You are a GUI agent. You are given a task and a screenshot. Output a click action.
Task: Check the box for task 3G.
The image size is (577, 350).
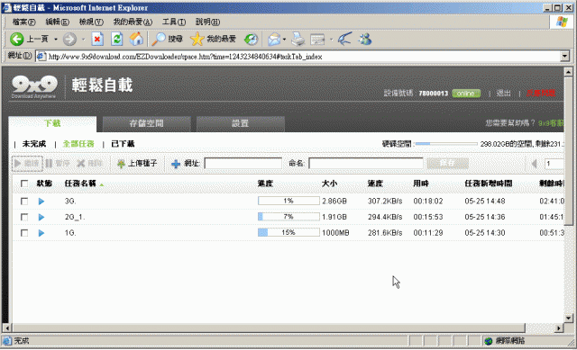(x=24, y=202)
